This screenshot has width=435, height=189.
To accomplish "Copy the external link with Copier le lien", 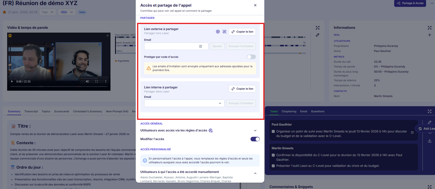I will 242,32.
